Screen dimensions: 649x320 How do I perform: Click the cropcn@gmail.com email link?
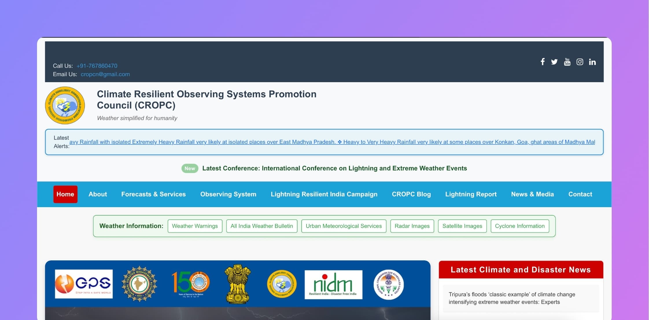point(105,74)
